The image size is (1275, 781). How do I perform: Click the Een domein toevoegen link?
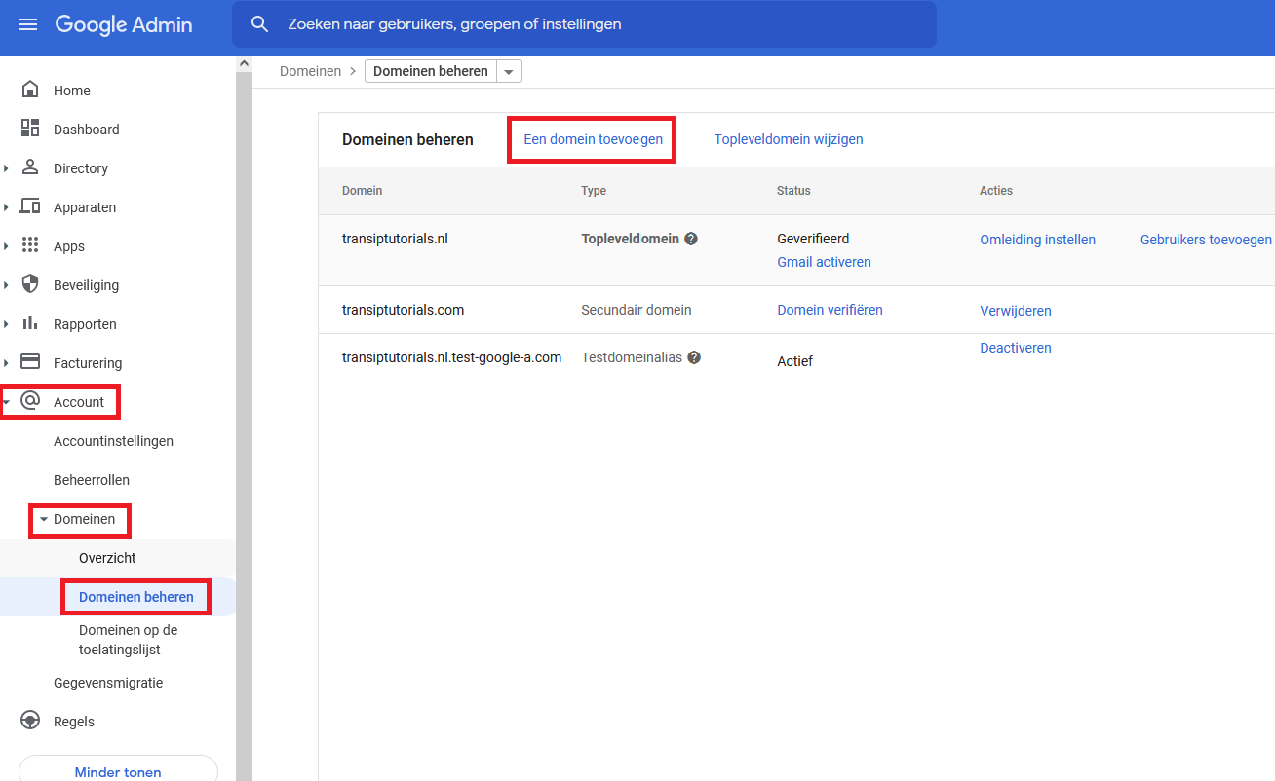[x=594, y=139]
